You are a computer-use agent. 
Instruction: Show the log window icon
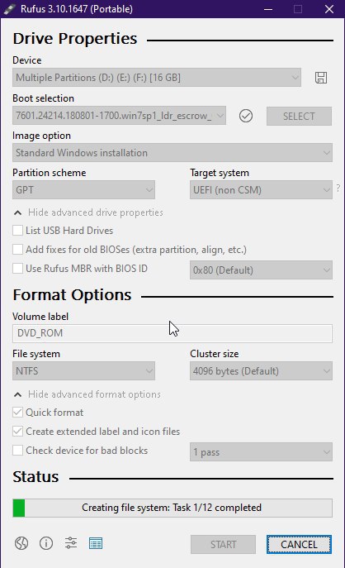tap(96, 543)
